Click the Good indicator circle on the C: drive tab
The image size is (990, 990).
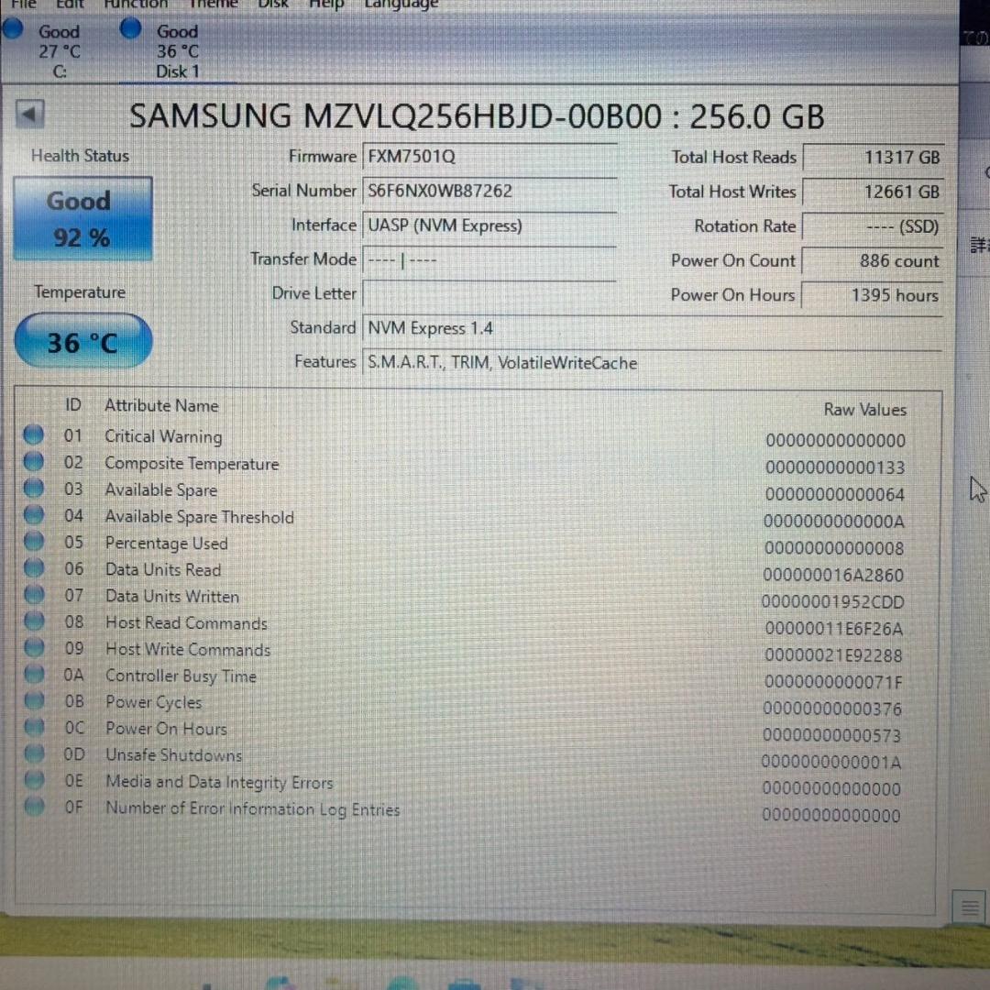(x=13, y=28)
